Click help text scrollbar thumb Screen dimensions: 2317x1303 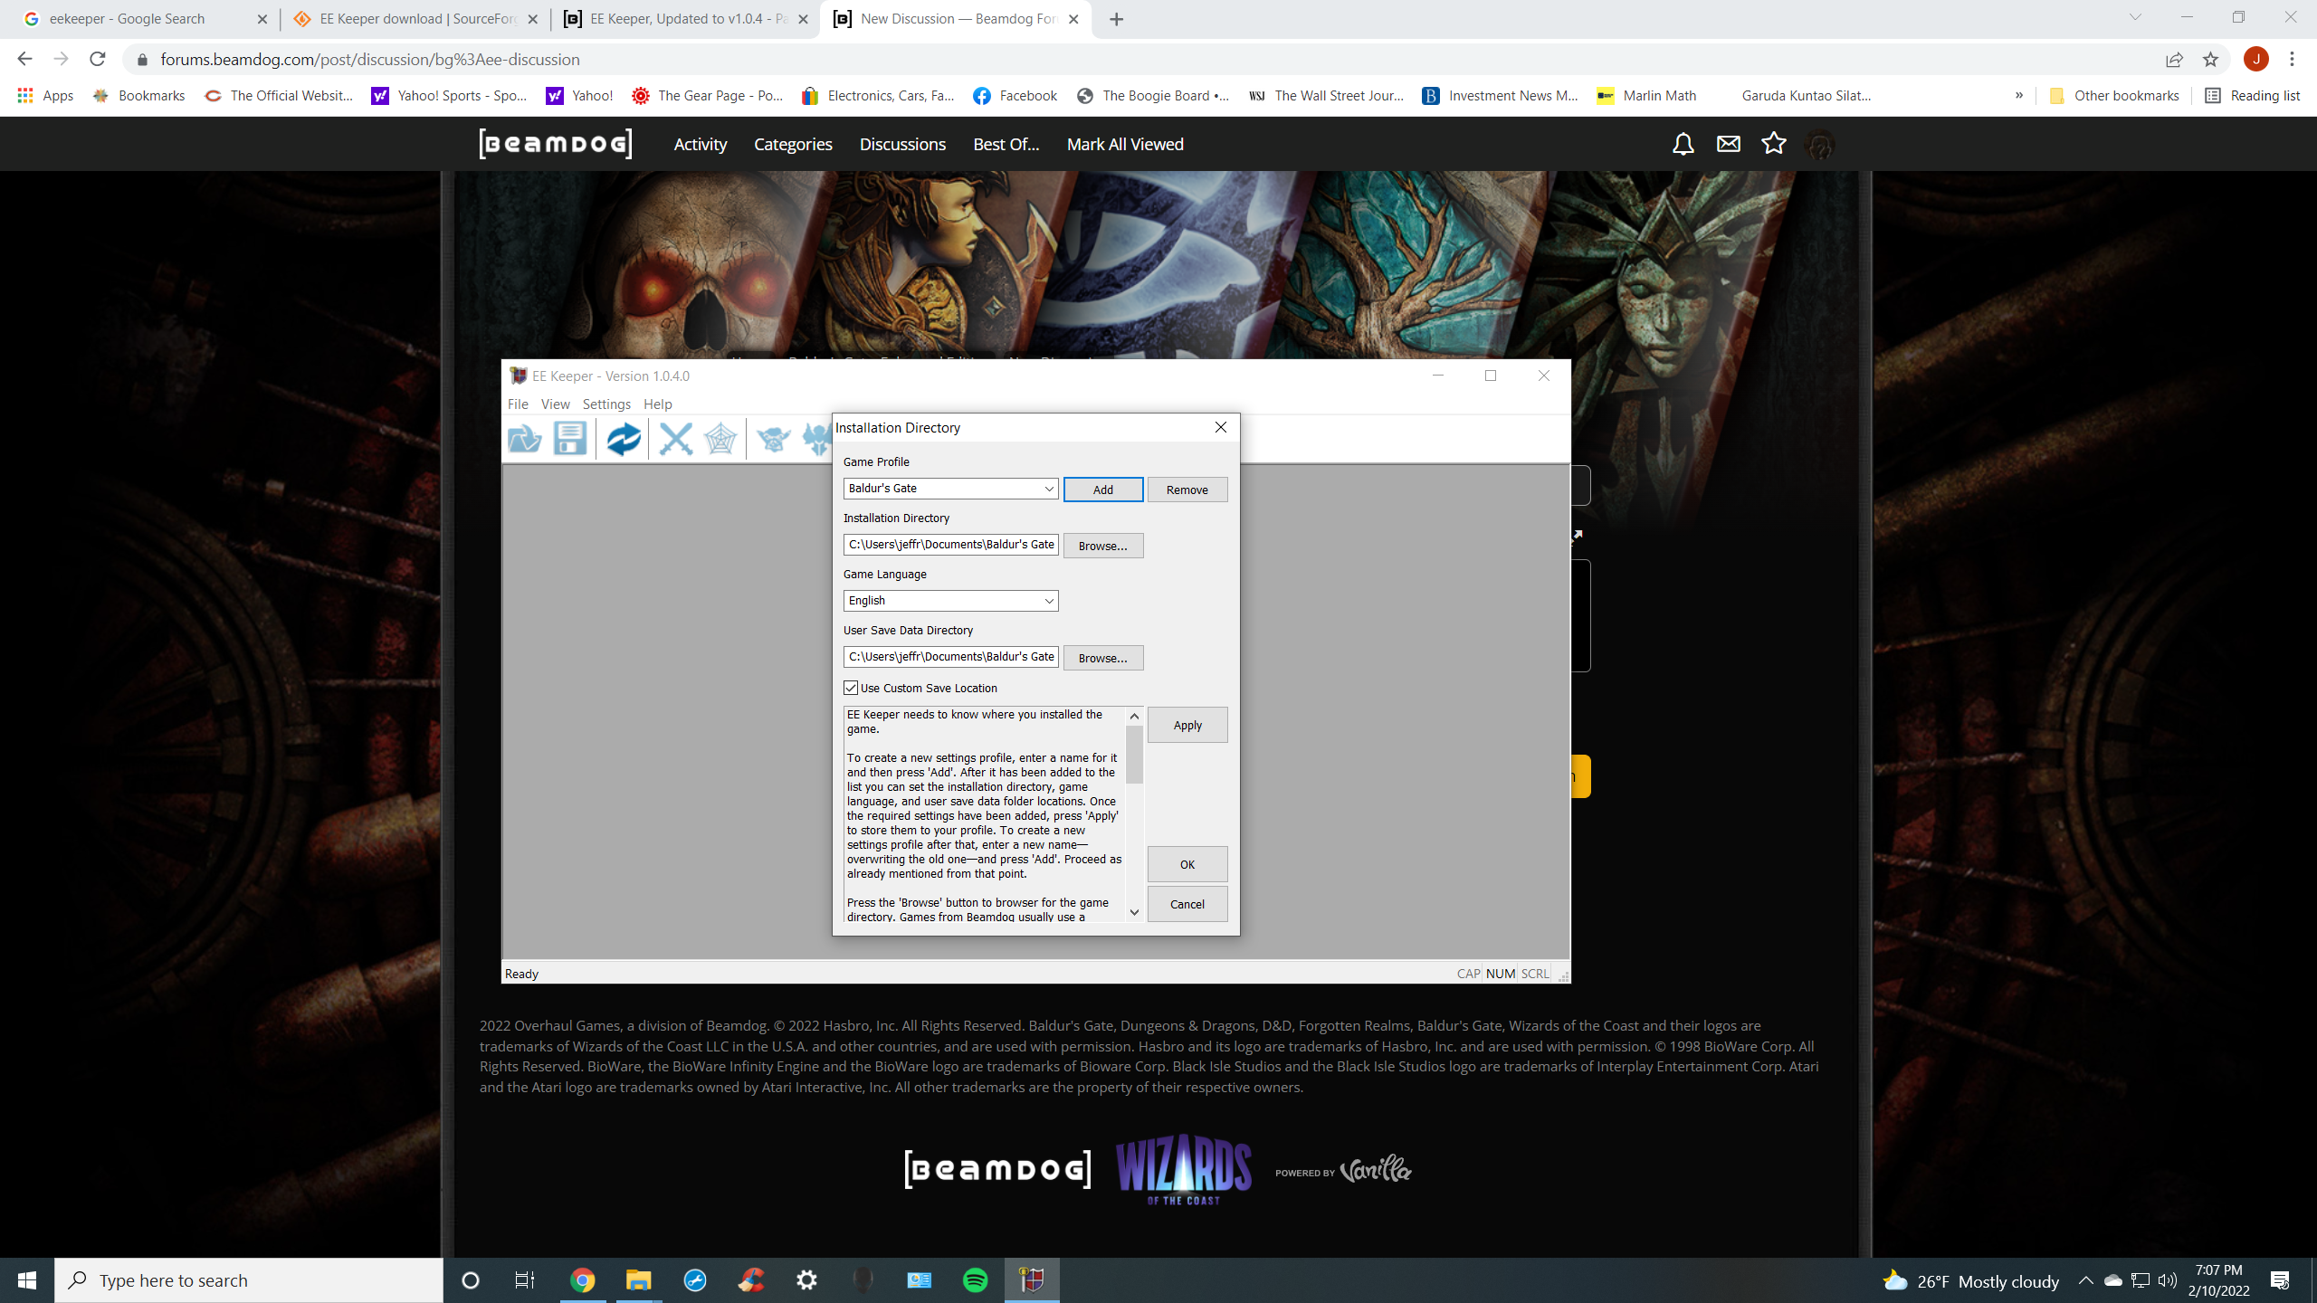point(1134,754)
